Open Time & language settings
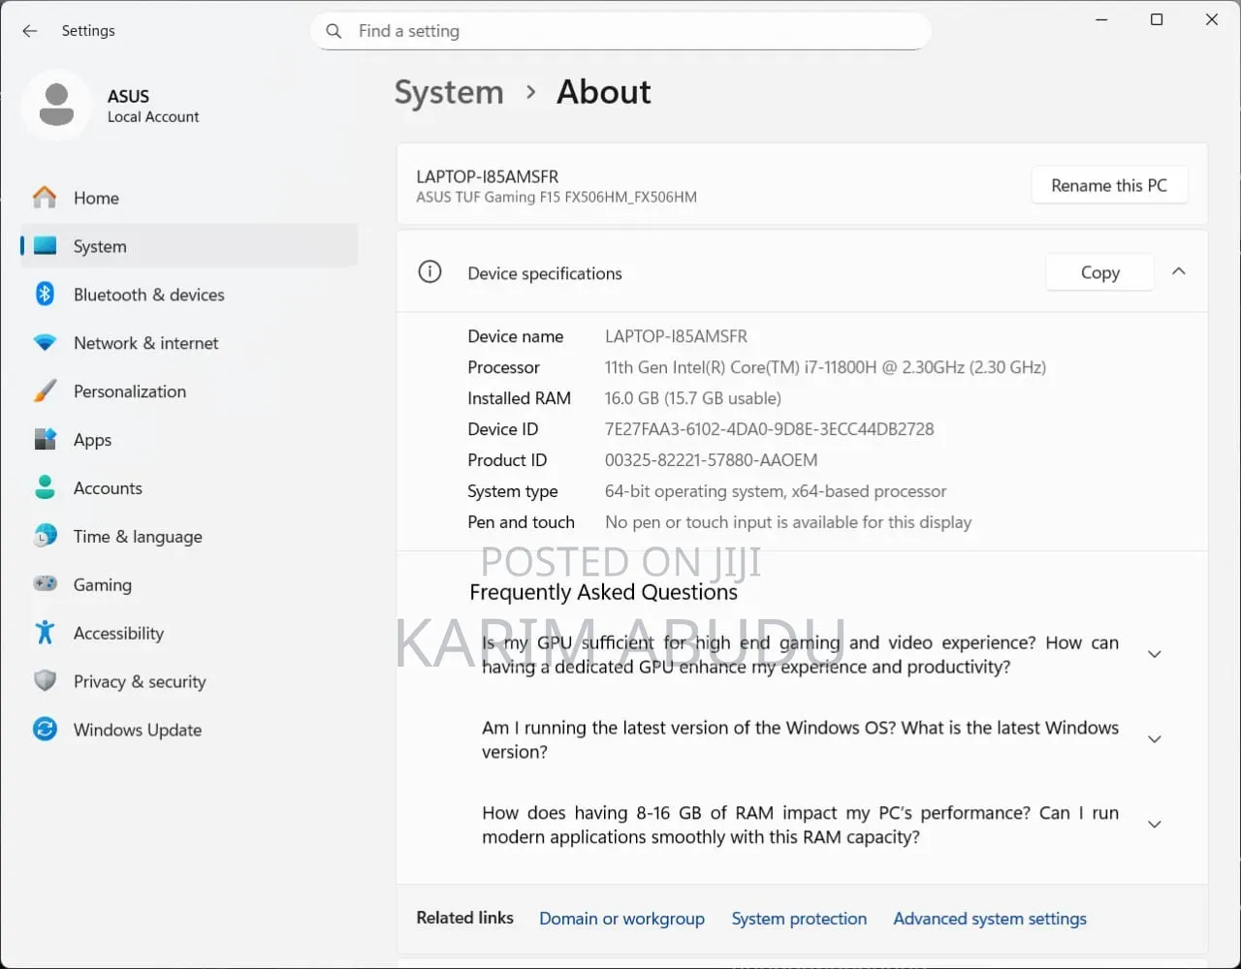The image size is (1241, 969). [189, 537]
